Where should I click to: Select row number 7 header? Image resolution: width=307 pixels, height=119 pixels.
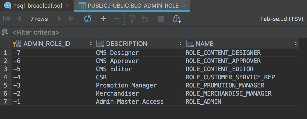pos(6,102)
